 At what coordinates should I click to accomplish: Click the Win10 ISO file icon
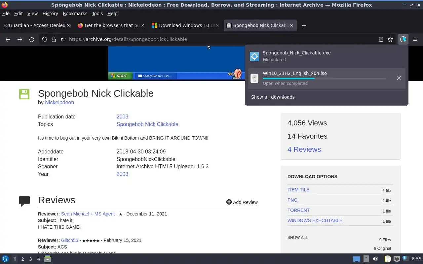(254, 78)
